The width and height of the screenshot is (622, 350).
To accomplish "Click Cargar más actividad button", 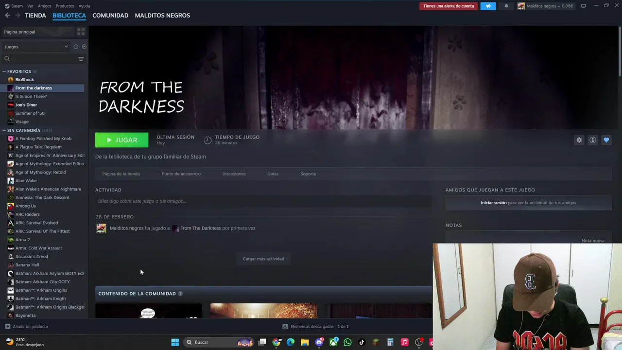I will coord(263,259).
